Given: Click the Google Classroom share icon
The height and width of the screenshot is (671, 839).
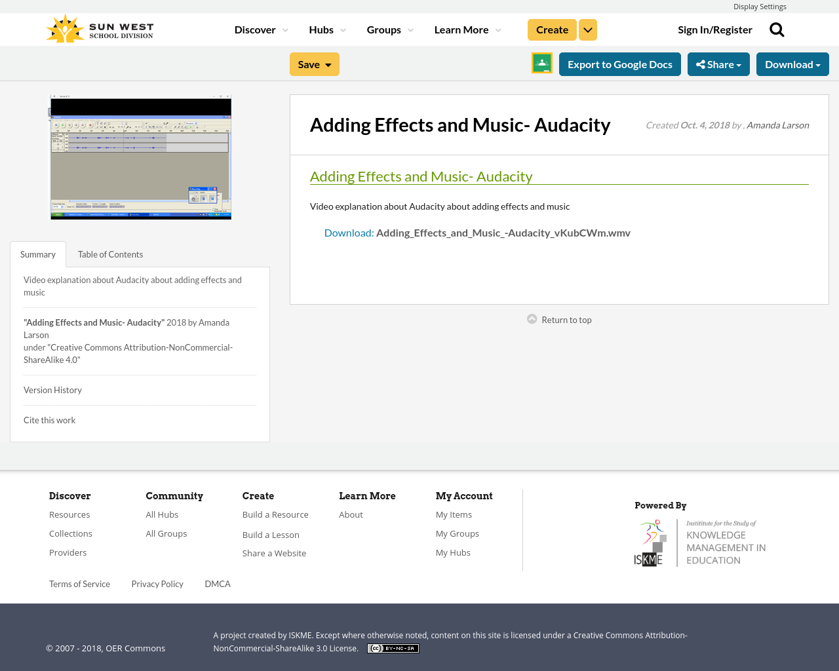Looking at the screenshot, I should [x=541, y=64].
